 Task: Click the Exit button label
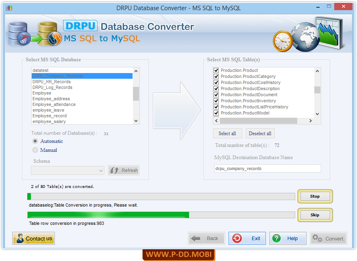pos(256,239)
